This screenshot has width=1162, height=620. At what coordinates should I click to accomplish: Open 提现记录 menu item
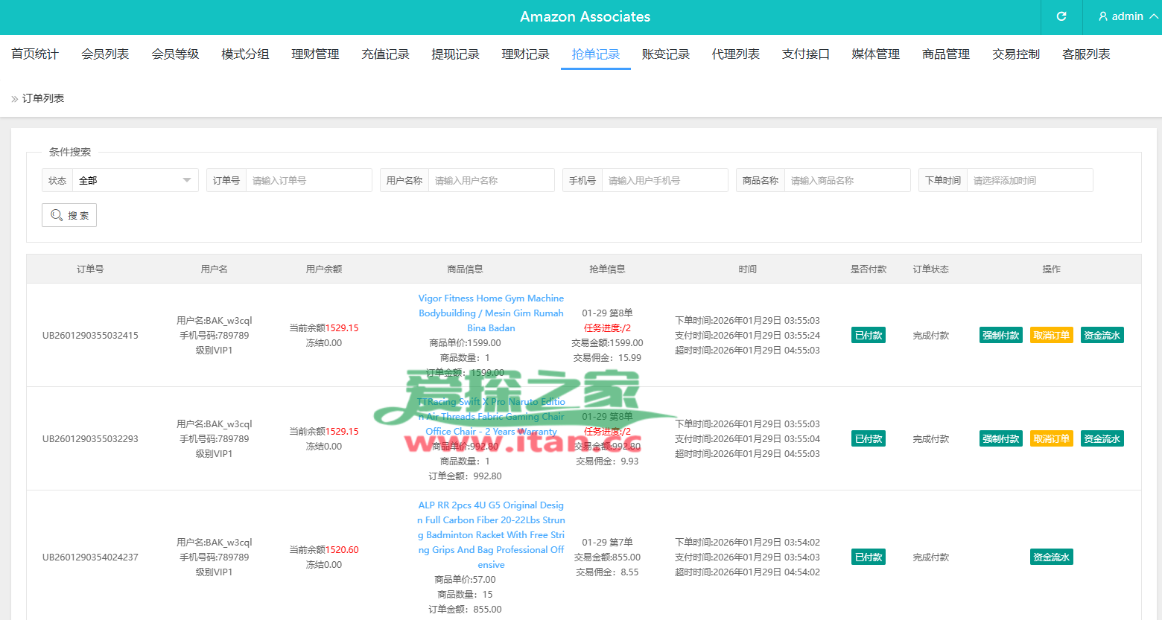click(455, 54)
